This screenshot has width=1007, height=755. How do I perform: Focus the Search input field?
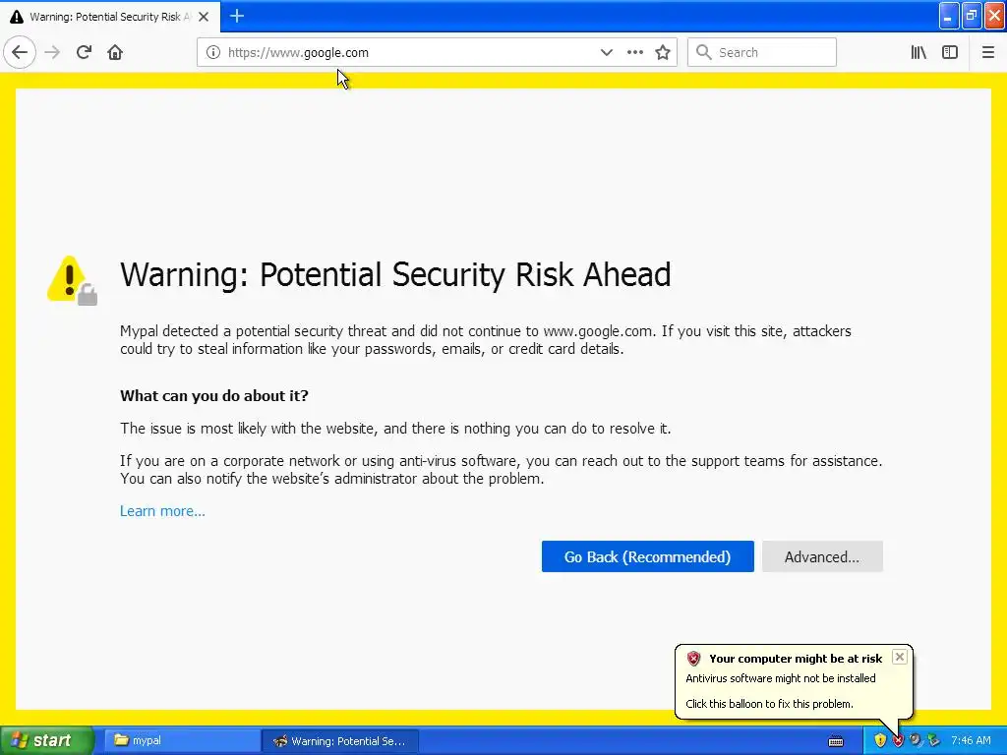(762, 53)
